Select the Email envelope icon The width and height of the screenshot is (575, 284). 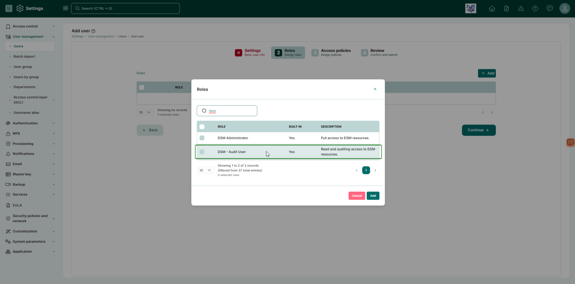8,164
